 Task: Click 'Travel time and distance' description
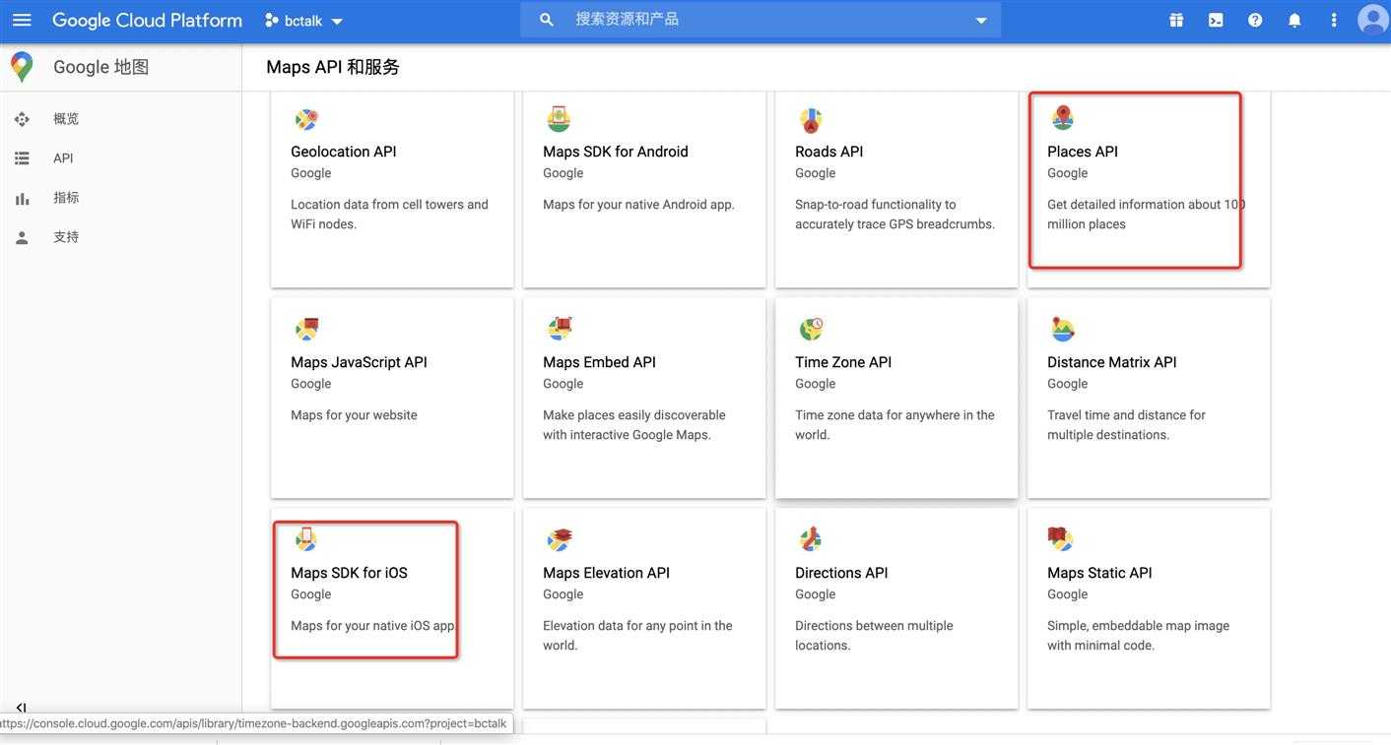(1126, 425)
